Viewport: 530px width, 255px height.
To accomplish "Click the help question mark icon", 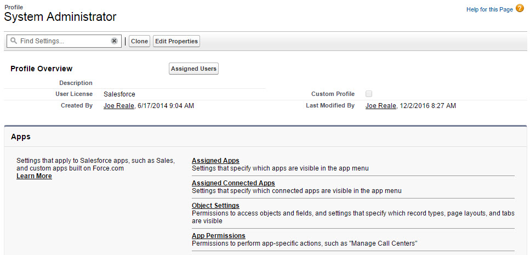I will pyautogui.click(x=520, y=9).
